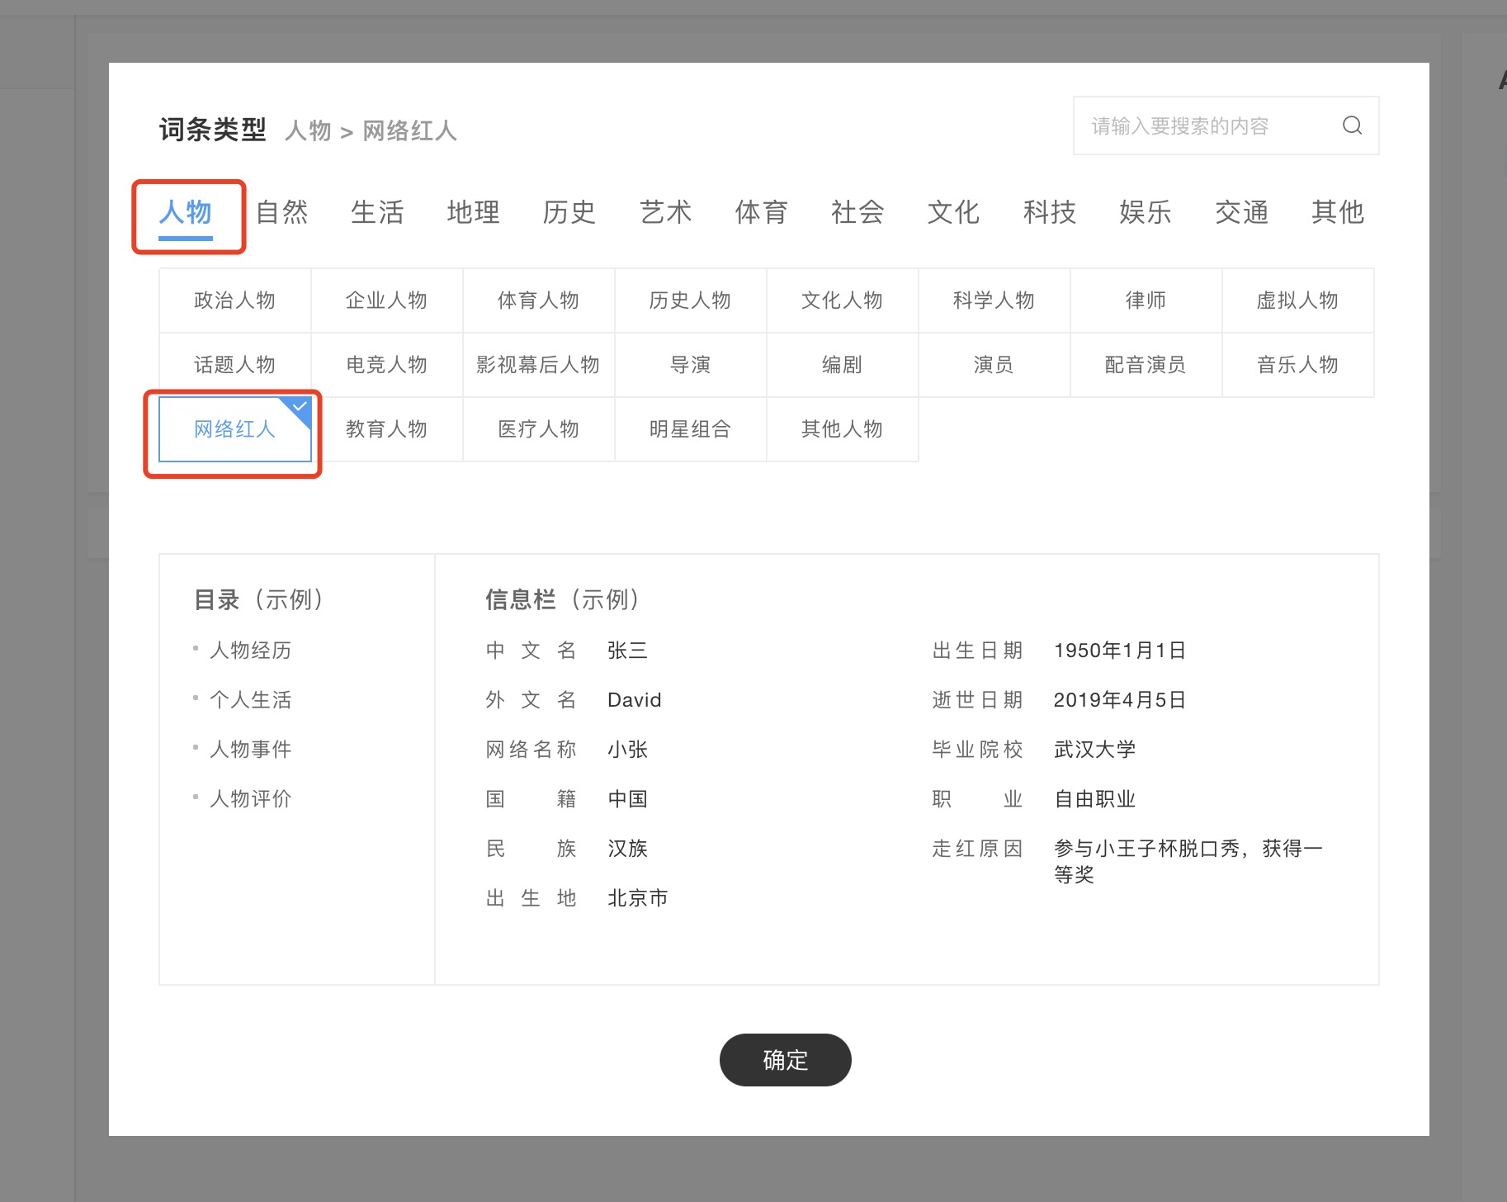The height and width of the screenshot is (1202, 1507).
Task: Select the 编剧 type
Action: [843, 365]
